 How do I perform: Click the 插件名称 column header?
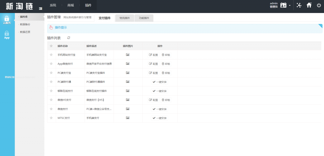pos(63,46)
